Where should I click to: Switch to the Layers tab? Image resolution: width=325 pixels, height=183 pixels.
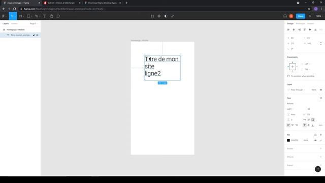[x=6, y=24]
